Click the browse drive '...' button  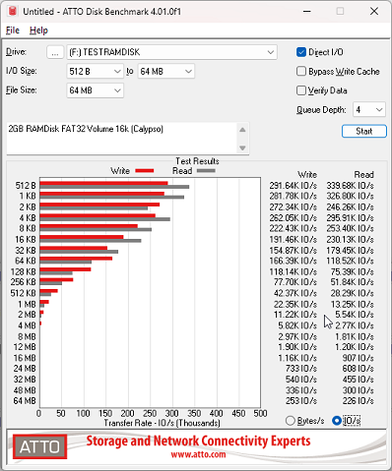pos(55,52)
